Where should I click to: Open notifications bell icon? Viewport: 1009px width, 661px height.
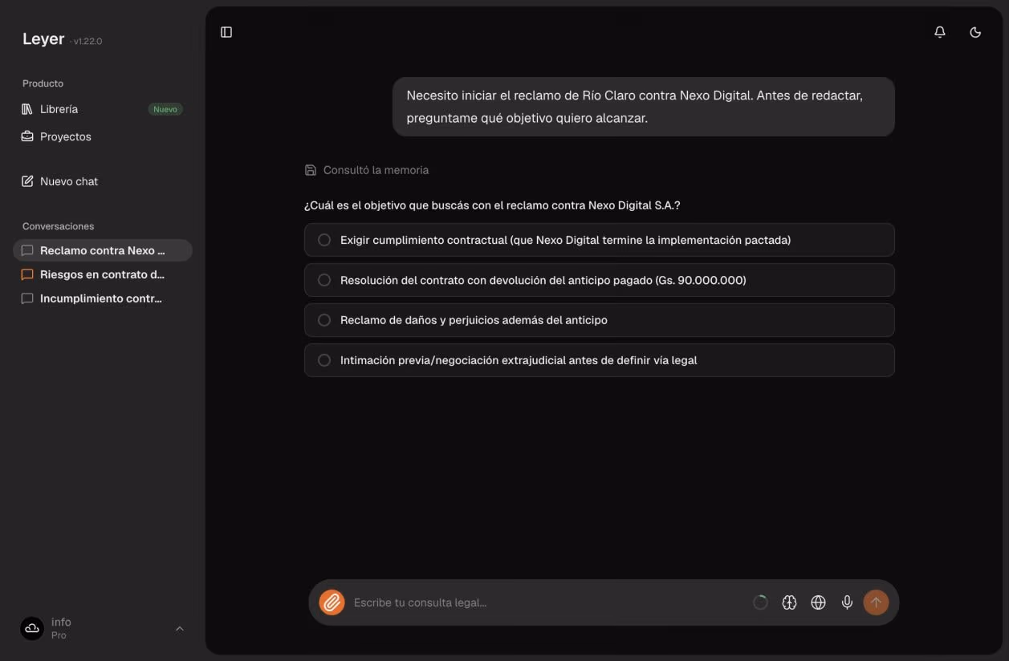940,32
